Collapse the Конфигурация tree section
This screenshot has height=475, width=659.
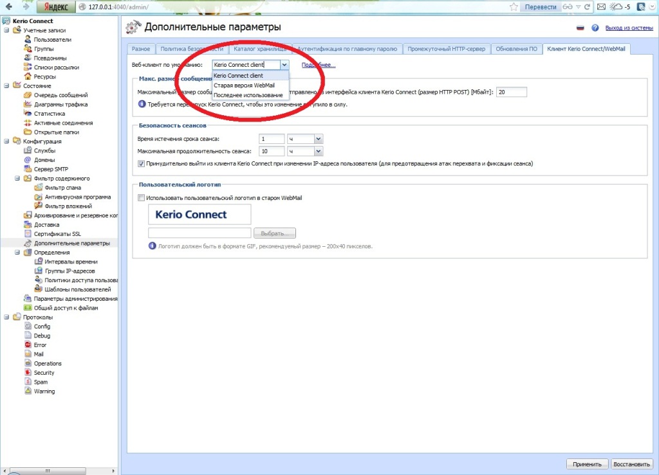coord(6,141)
